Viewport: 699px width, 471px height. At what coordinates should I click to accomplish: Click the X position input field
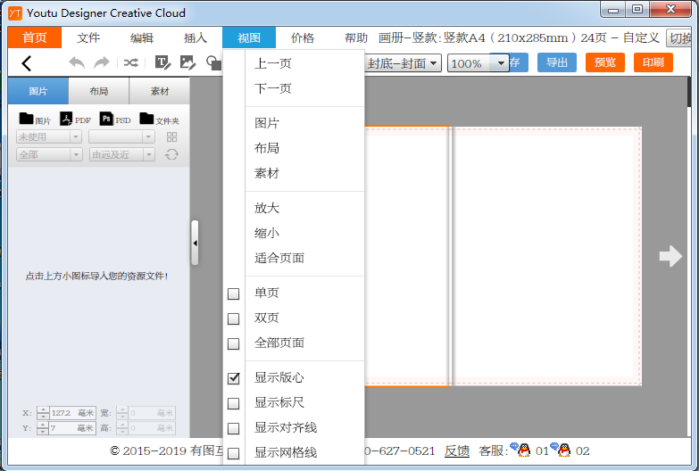click(x=71, y=413)
